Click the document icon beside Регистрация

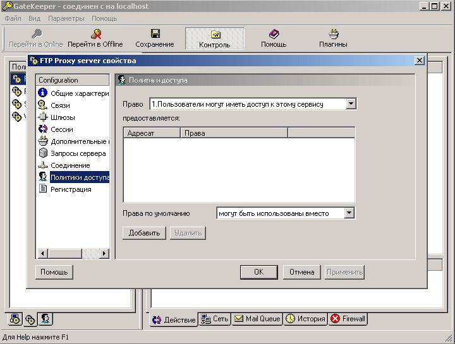(43, 189)
